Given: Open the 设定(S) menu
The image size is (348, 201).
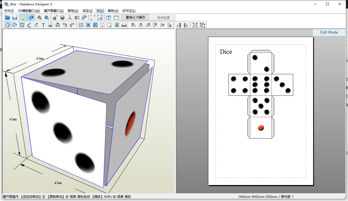Looking at the screenshot, I should point(88,11).
